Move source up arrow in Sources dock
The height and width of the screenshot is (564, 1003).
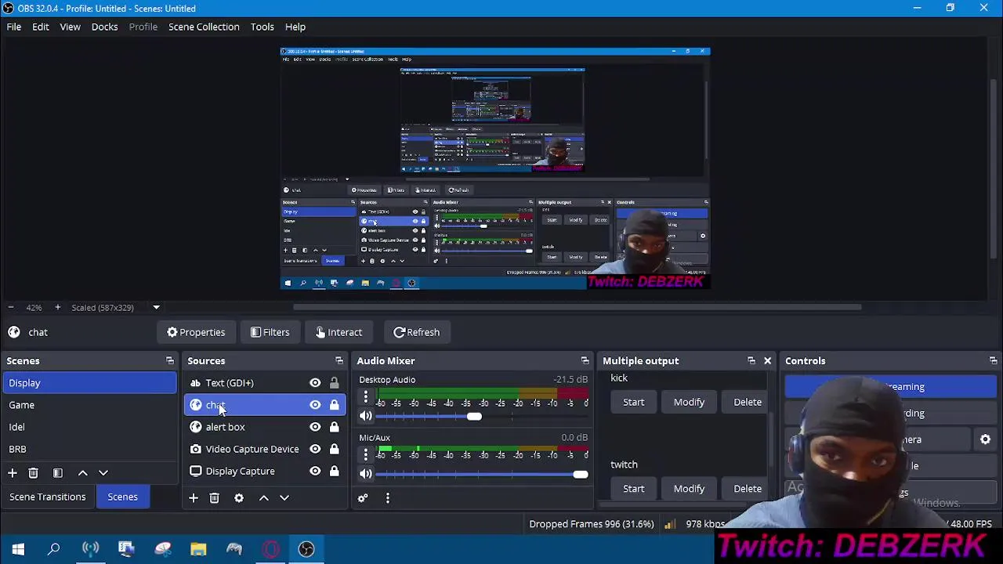tap(264, 498)
